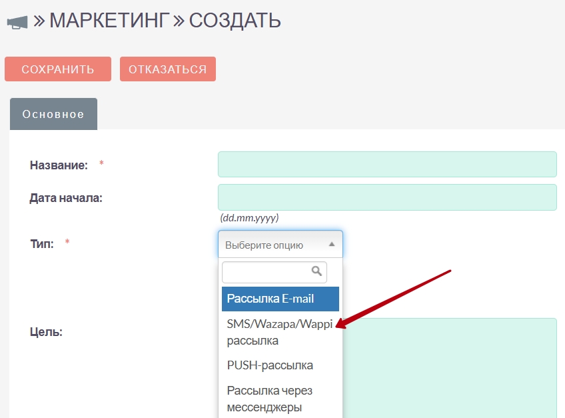Click inside the Цель text area
565x418 pixels.
click(453, 367)
